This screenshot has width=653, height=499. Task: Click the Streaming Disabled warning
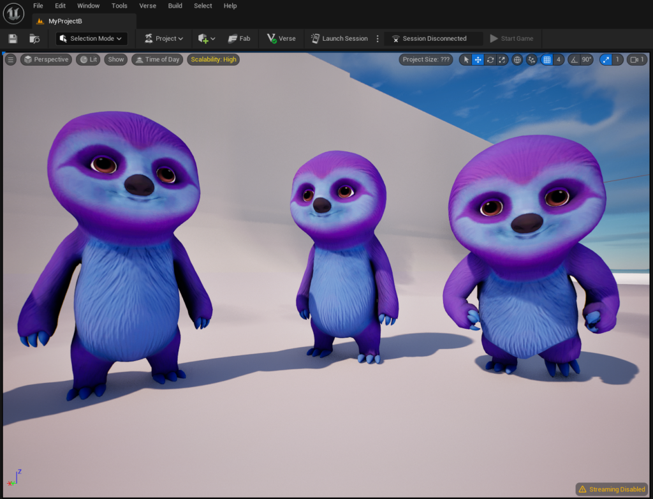click(x=611, y=489)
